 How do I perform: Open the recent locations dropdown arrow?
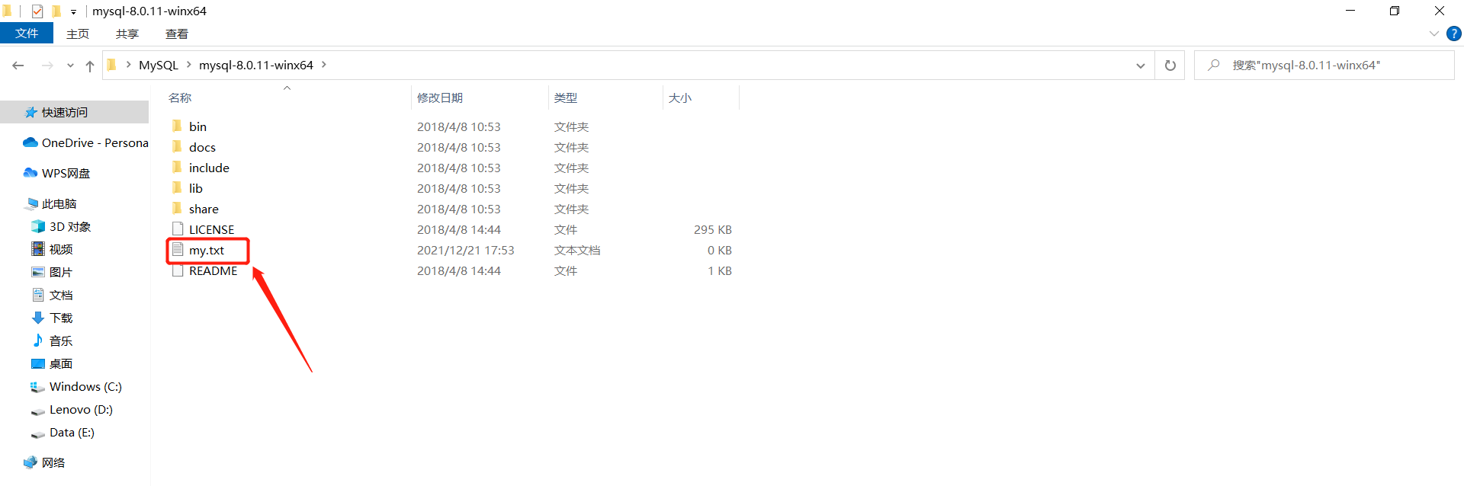[x=70, y=66]
